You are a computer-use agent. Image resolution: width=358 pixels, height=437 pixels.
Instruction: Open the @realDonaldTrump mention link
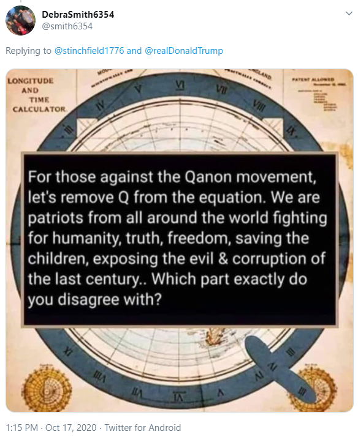pyautogui.click(x=184, y=51)
